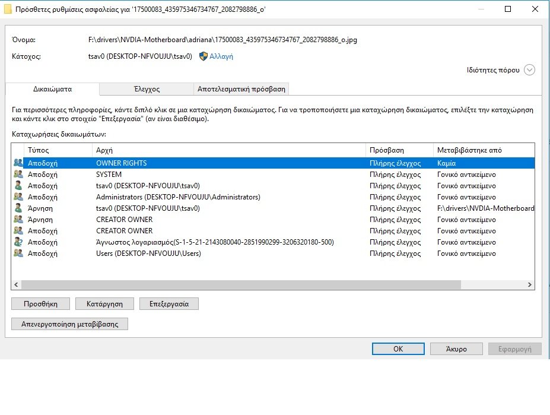550x415 pixels.
Task: Switch to the Έλεγχος tab
Action: tap(147, 89)
